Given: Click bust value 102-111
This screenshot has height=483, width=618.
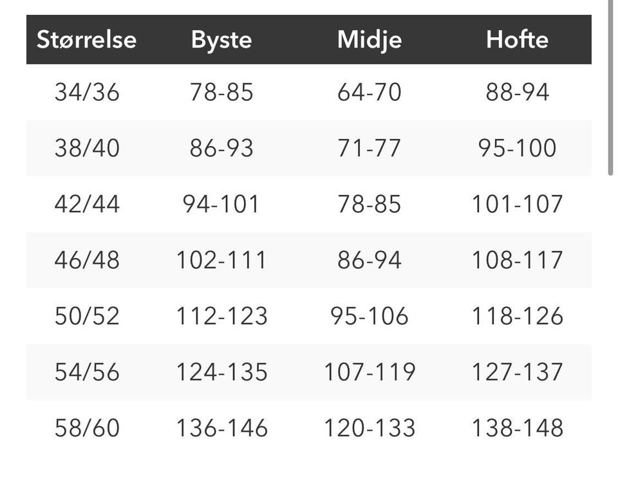Looking at the screenshot, I should 221,260.
